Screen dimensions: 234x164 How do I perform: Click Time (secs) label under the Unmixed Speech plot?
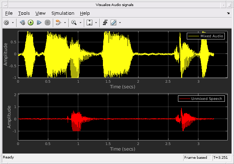click(123, 149)
